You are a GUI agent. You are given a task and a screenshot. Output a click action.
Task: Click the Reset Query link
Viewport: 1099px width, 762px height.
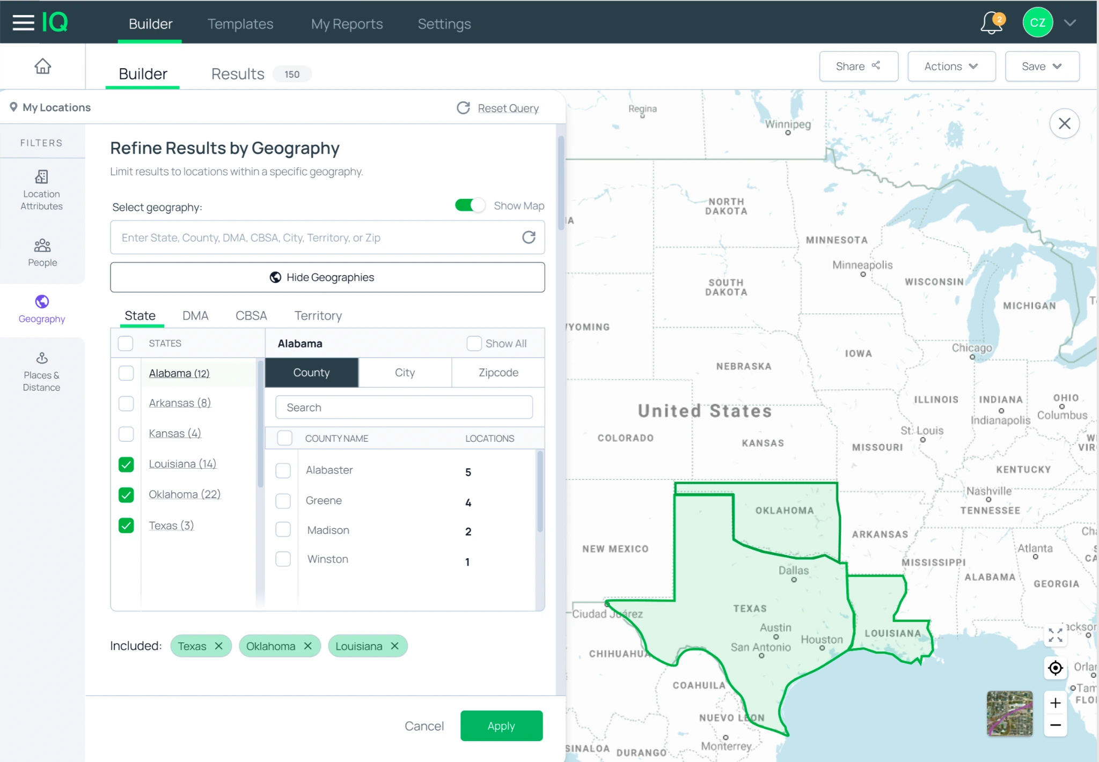tap(508, 108)
